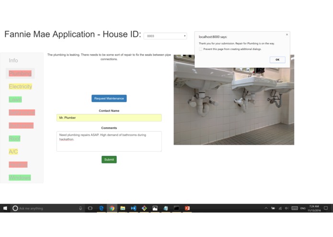The height and width of the screenshot is (237, 333).
Task: Select the yellow A/C sidebar item
Action: (13, 152)
